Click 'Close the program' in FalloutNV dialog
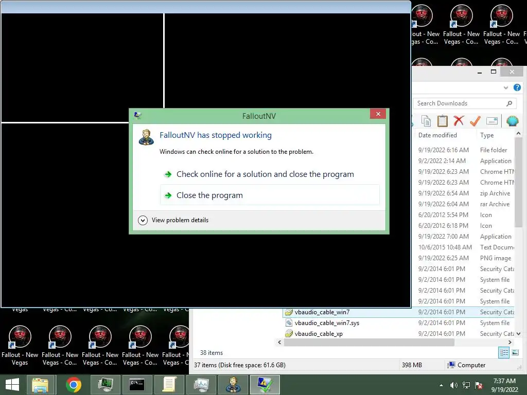This screenshot has height=395, width=527. [270, 195]
